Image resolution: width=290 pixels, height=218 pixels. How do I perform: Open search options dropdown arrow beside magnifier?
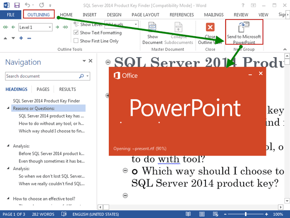click(87, 76)
